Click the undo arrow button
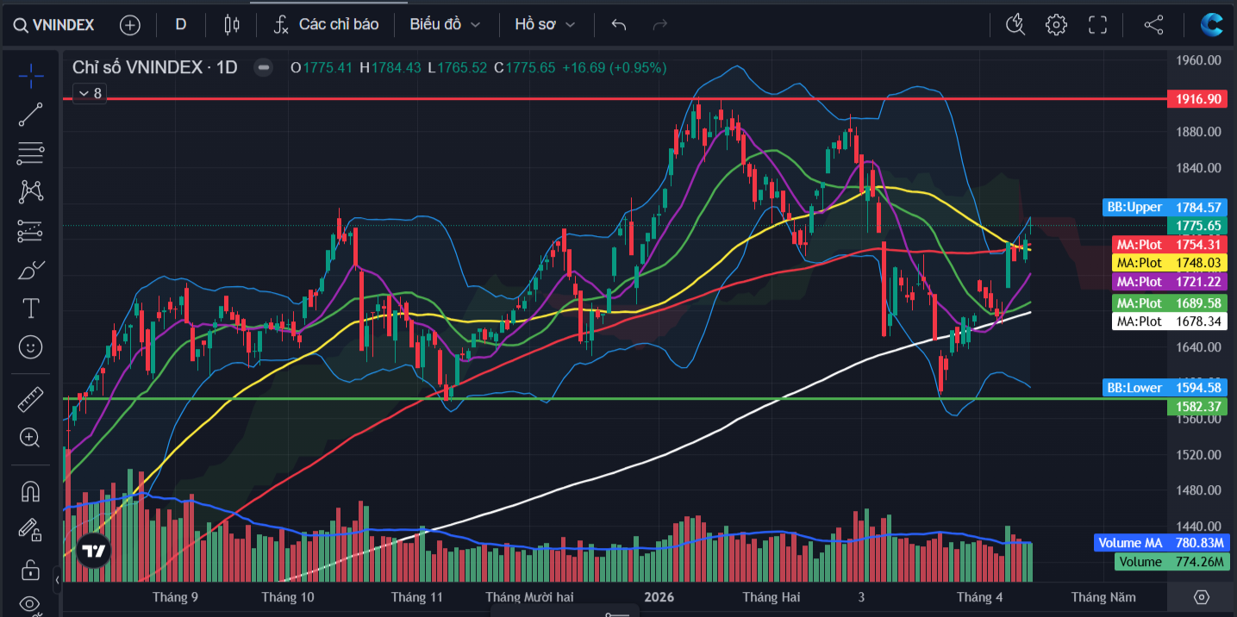Viewport: 1237px width, 617px height. click(618, 25)
